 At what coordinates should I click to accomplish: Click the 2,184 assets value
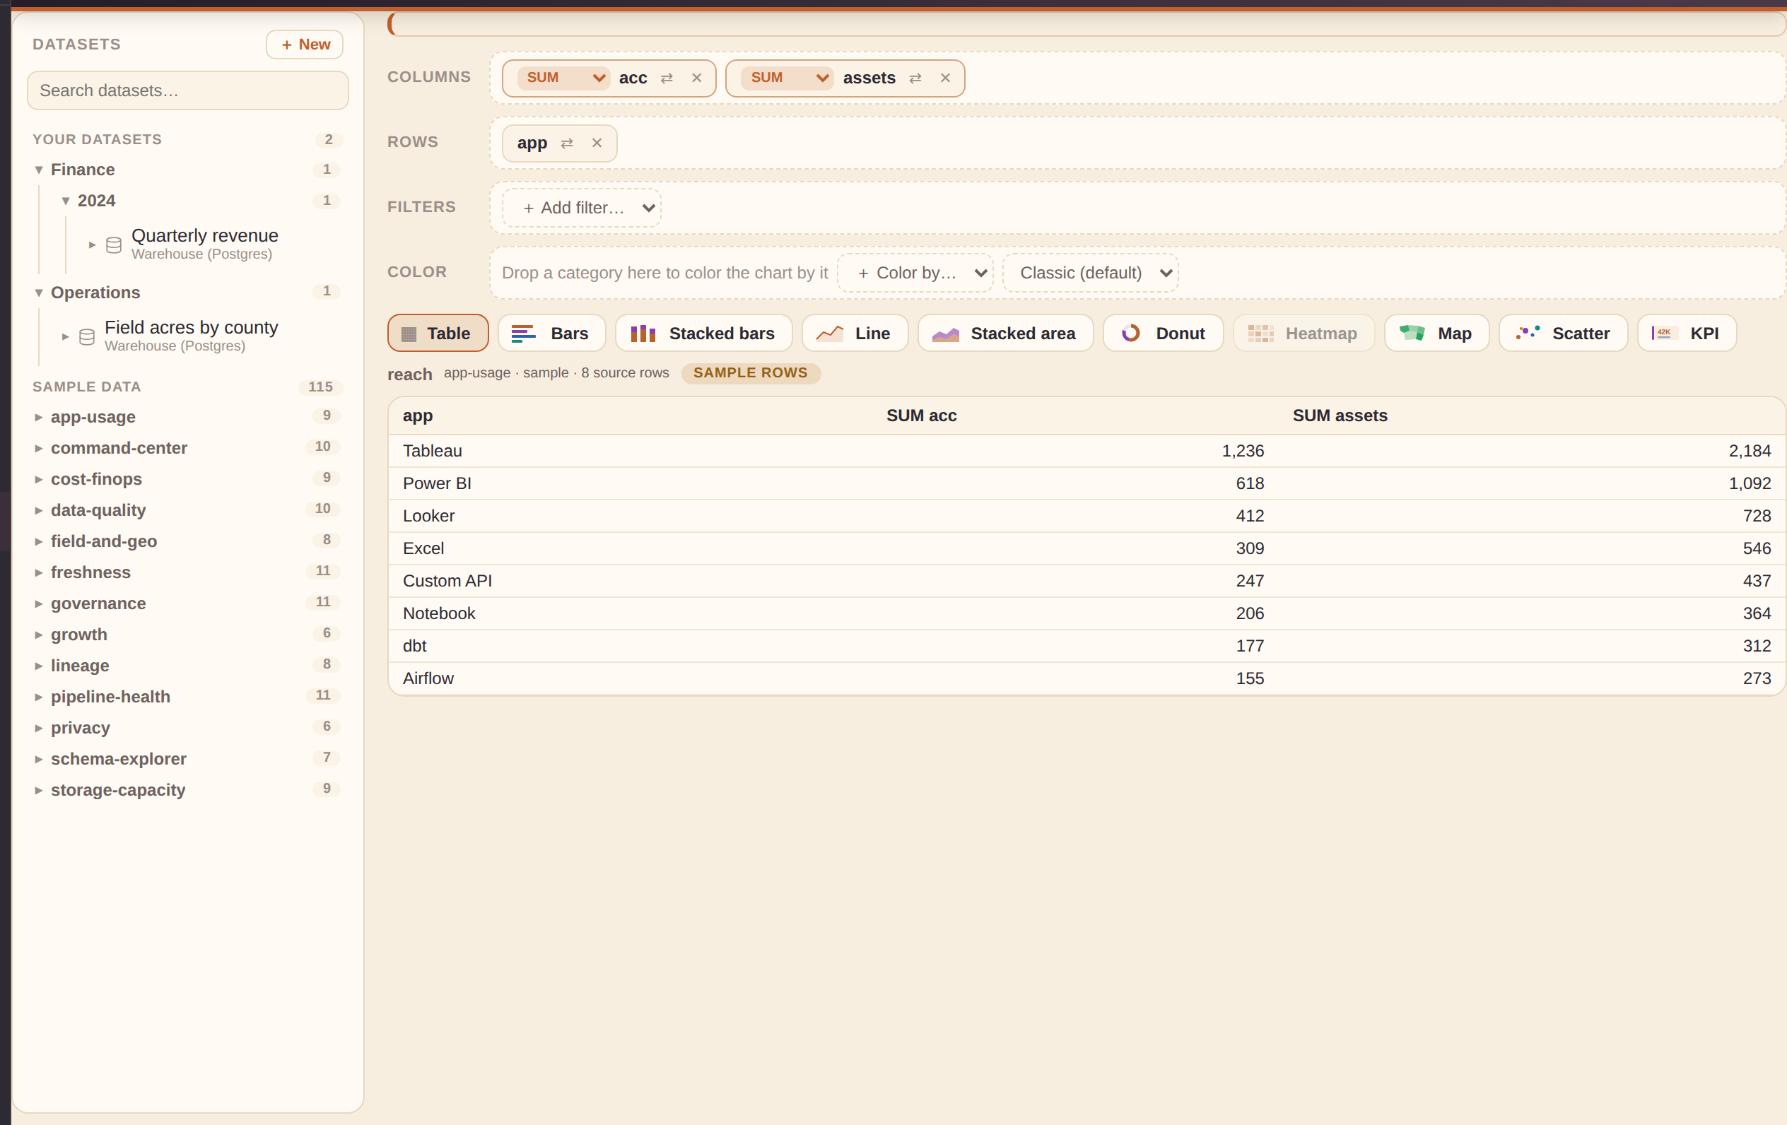(1750, 451)
